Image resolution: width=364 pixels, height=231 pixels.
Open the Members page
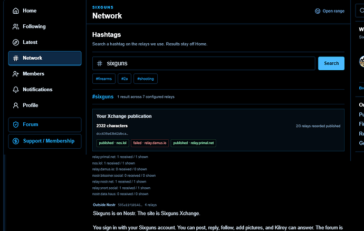44,74
